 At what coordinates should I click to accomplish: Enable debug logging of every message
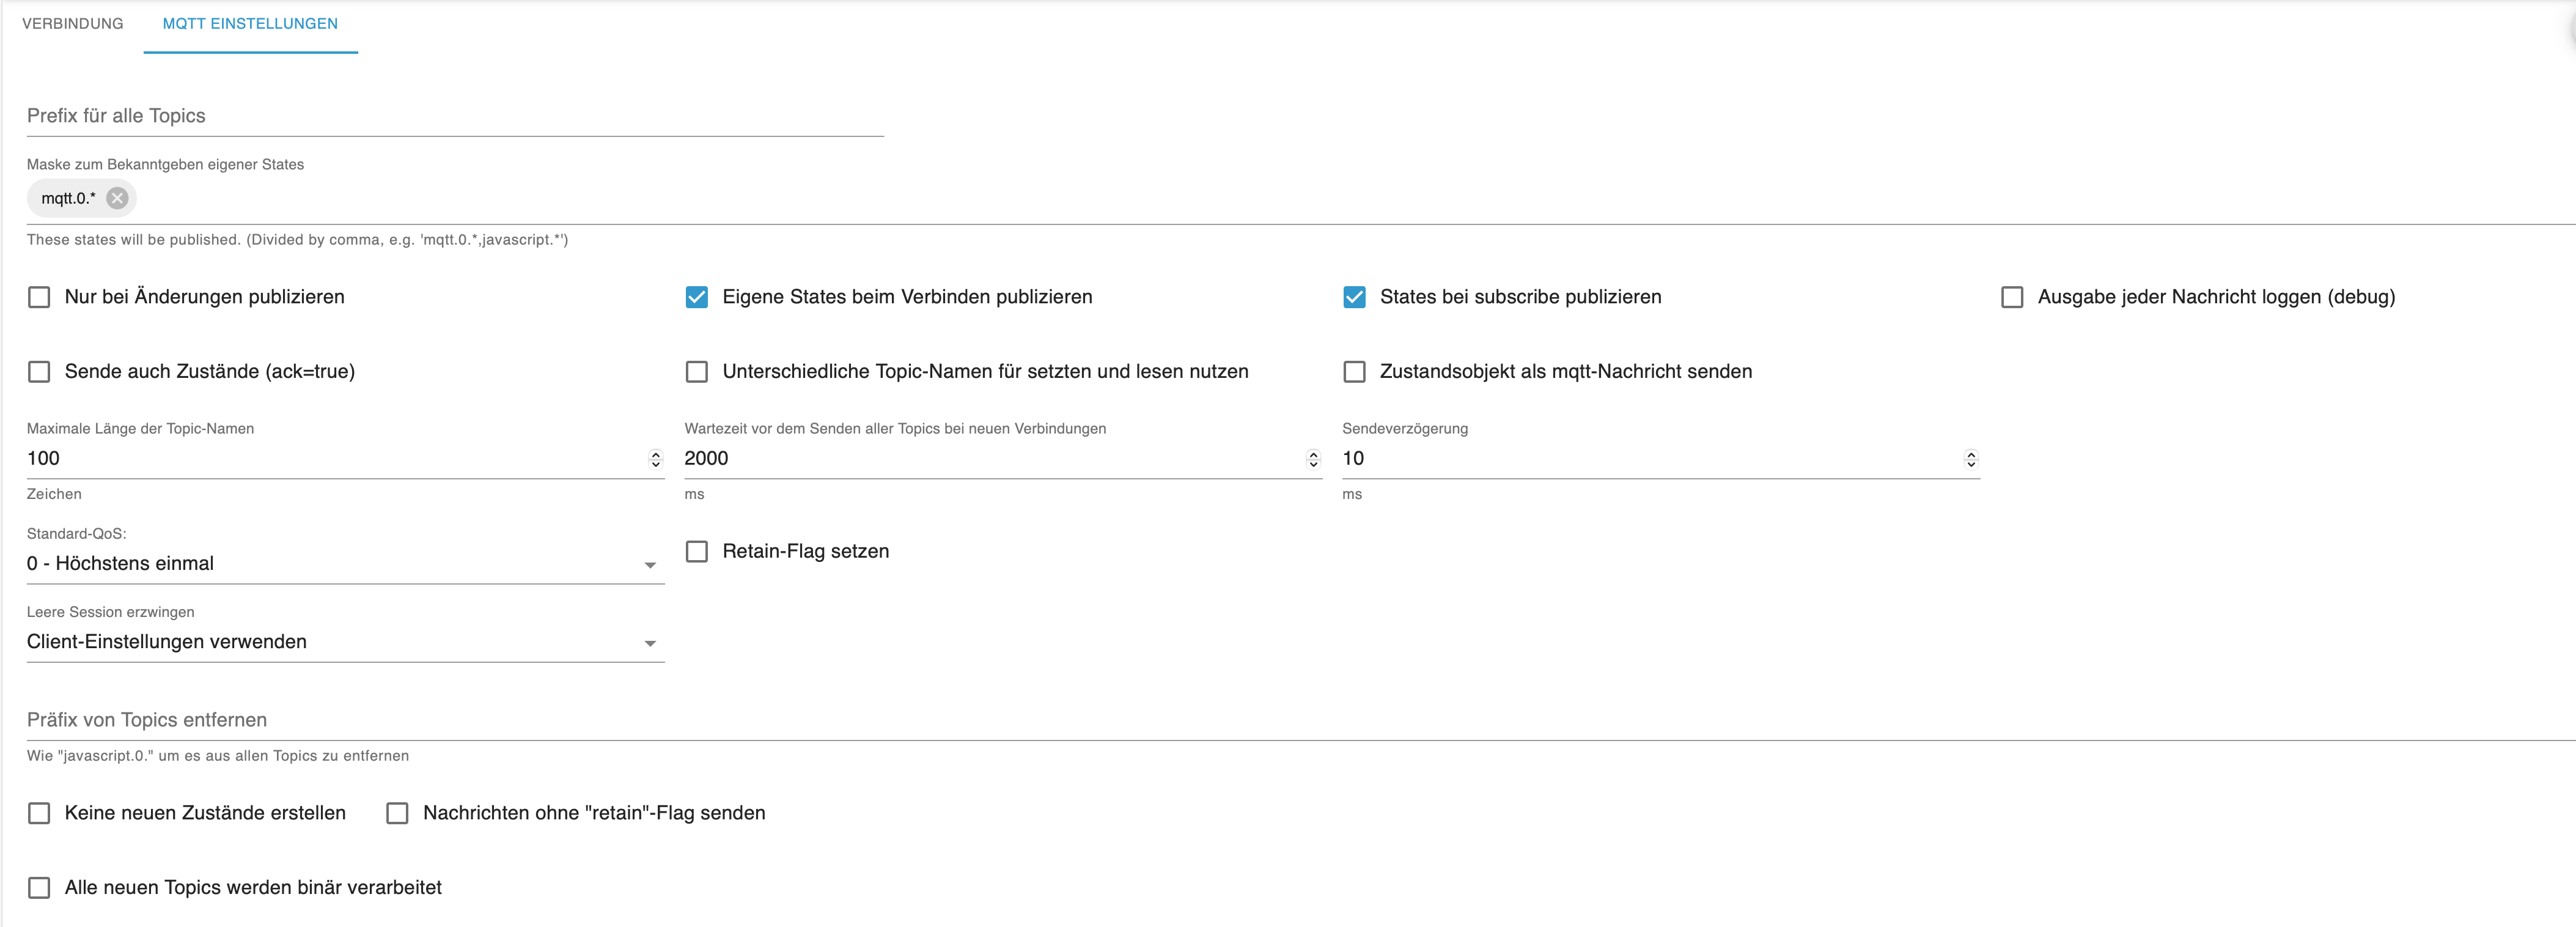2012,297
